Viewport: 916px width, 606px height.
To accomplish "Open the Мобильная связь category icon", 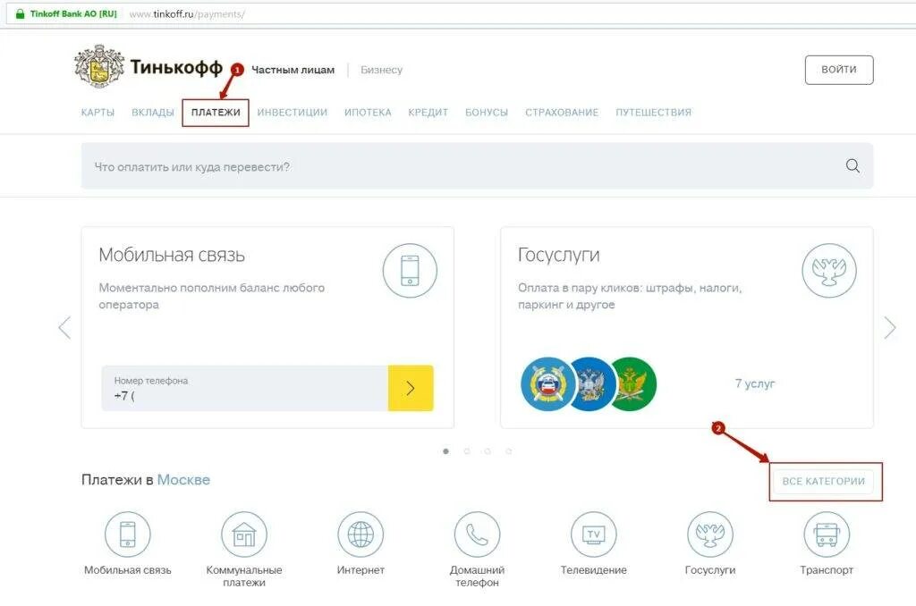I will (x=127, y=534).
